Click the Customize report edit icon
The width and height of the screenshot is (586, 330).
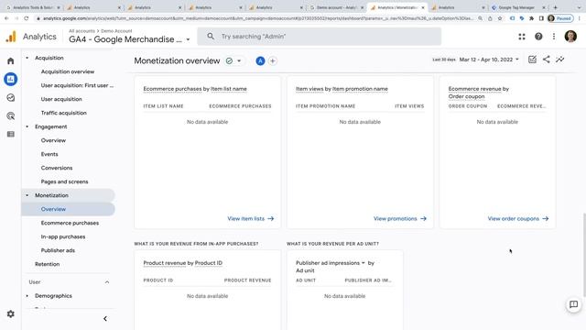(x=532, y=59)
